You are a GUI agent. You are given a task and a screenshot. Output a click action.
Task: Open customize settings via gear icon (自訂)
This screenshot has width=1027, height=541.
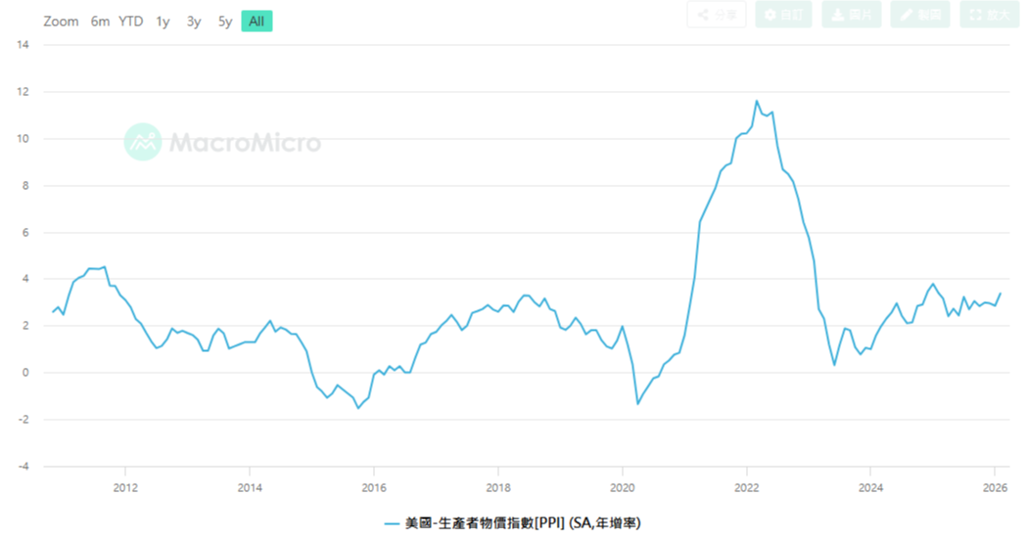coord(783,15)
